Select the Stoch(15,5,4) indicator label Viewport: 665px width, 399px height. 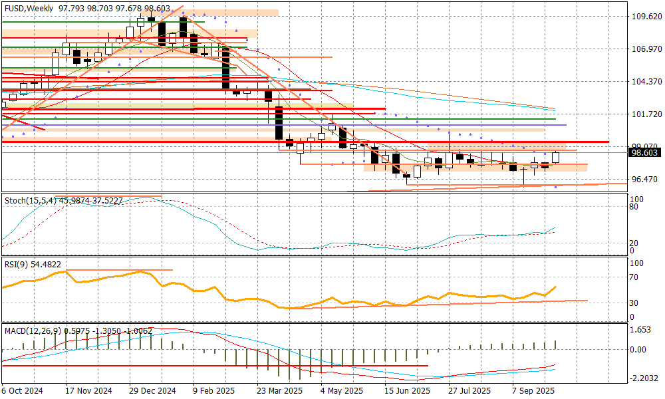pyautogui.click(x=29, y=199)
